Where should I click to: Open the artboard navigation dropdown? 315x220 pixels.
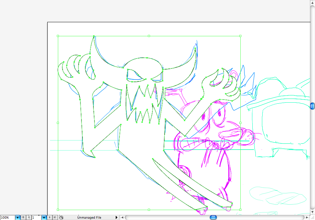point(44,217)
